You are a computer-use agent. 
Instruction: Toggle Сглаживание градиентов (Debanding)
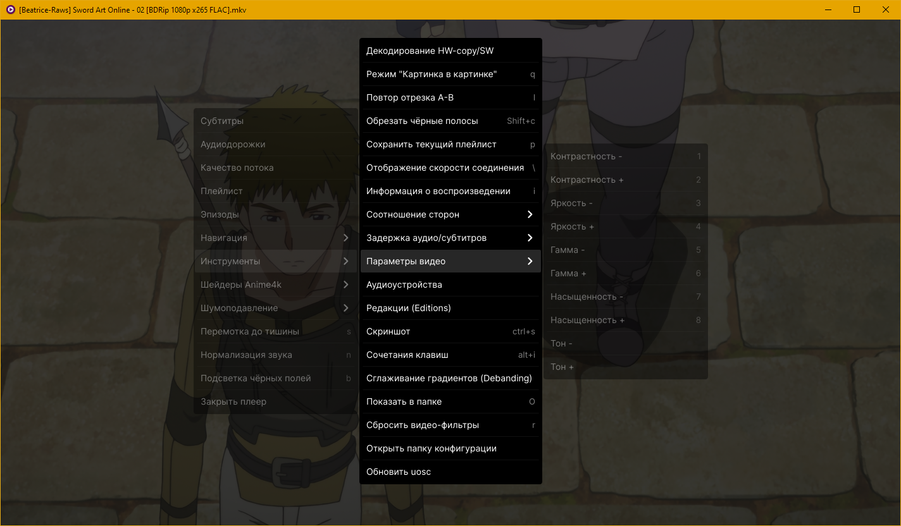(x=450, y=378)
